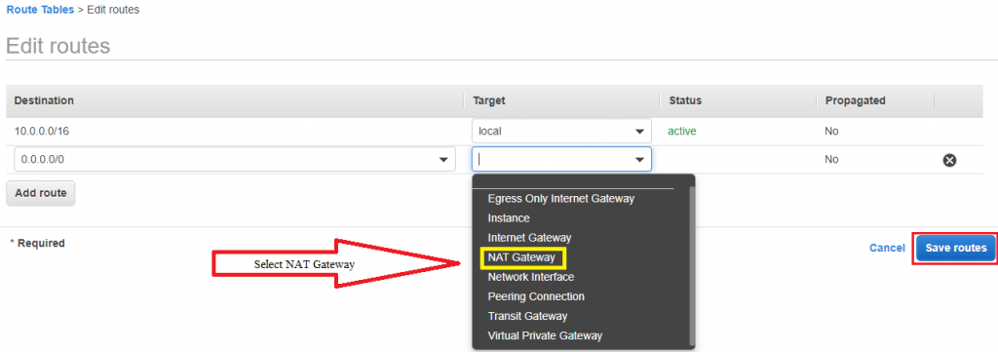Viewport: 998px width, 352px height.
Task: Click the No value in the 0.0.0.0/0 row
Action: tap(831, 159)
